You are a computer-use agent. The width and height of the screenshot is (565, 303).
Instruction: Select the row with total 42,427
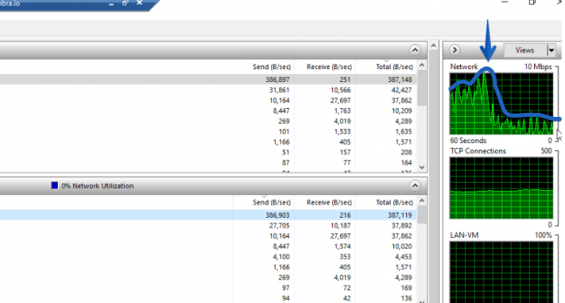pos(208,90)
